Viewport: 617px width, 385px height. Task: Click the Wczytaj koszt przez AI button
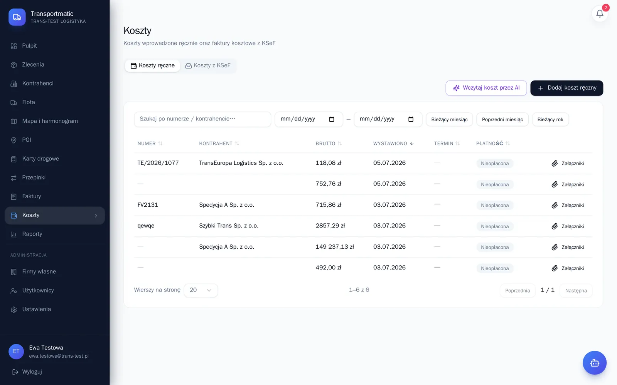pyautogui.click(x=486, y=88)
